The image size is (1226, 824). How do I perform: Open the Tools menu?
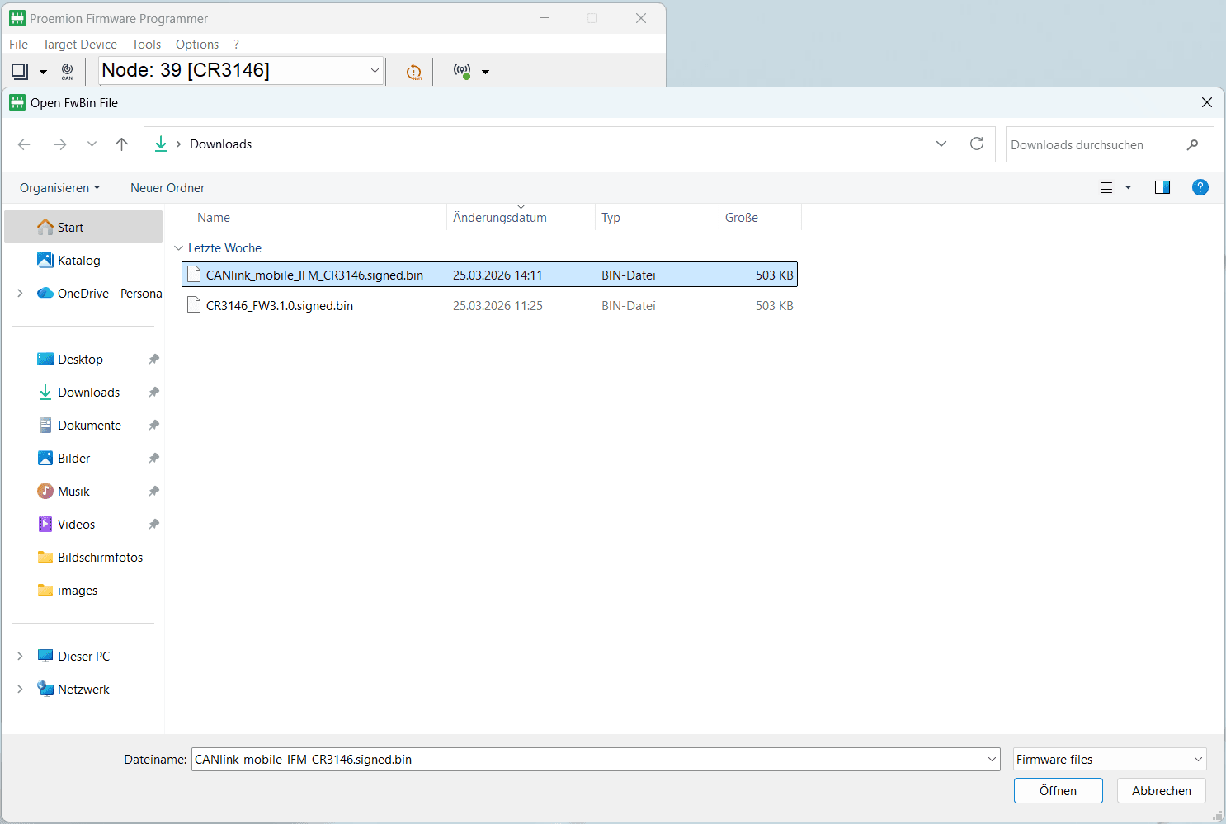146,45
